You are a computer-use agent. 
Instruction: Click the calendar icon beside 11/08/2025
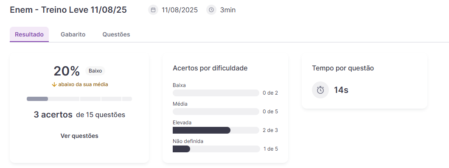pyautogui.click(x=153, y=10)
